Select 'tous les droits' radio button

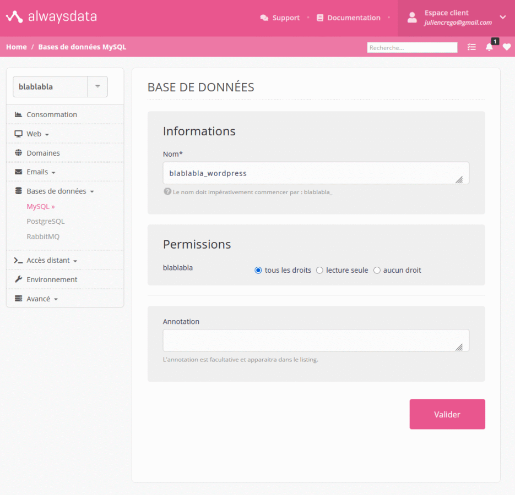click(x=258, y=270)
